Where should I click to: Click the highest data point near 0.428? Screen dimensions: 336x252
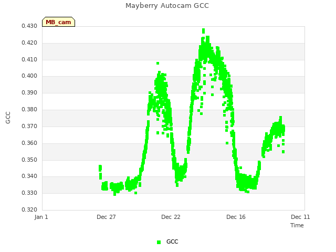point(203,31)
